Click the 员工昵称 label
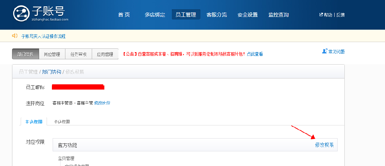 [x=35, y=87]
